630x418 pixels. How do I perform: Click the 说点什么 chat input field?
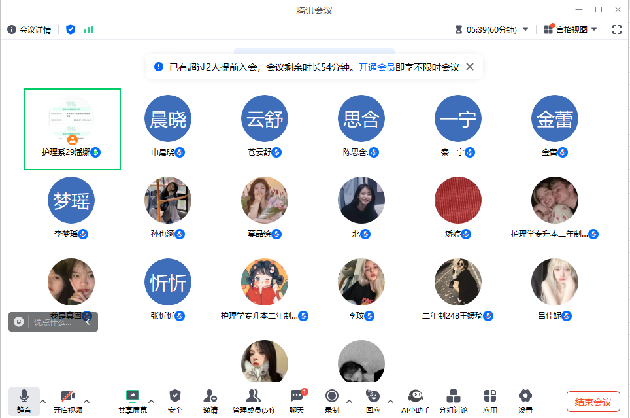(52, 322)
